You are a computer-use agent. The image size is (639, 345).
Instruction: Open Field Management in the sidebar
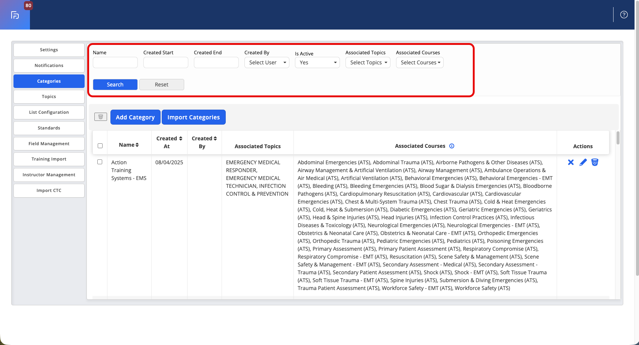point(49,144)
